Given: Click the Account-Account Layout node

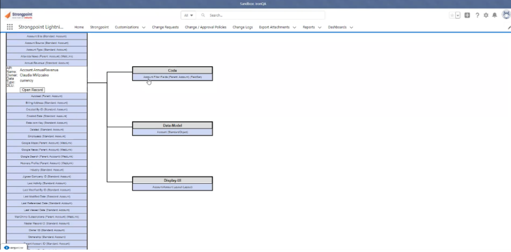Looking at the screenshot, I should 172,187.
